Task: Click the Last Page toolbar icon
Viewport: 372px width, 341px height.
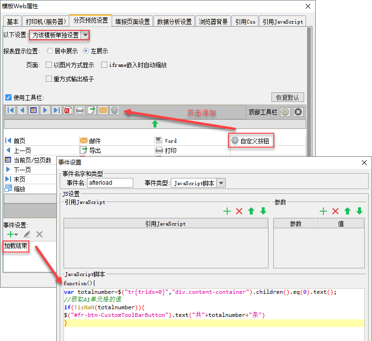Action: pyautogui.click(x=56, y=110)
